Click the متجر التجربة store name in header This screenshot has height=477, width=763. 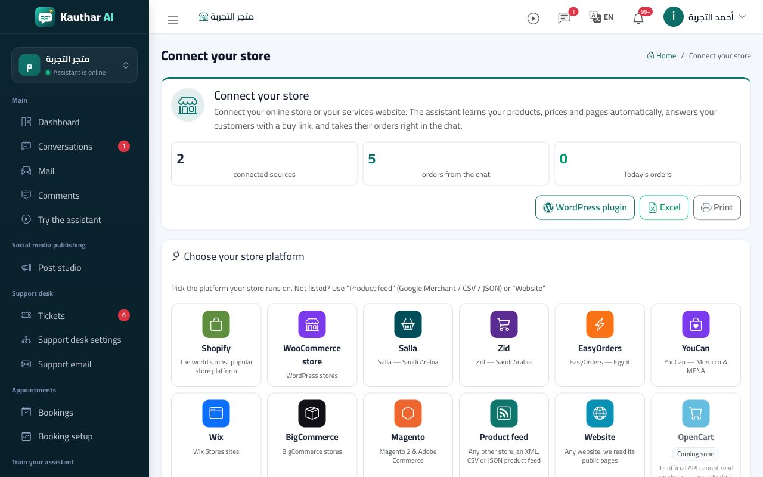(x=227, y=17)
